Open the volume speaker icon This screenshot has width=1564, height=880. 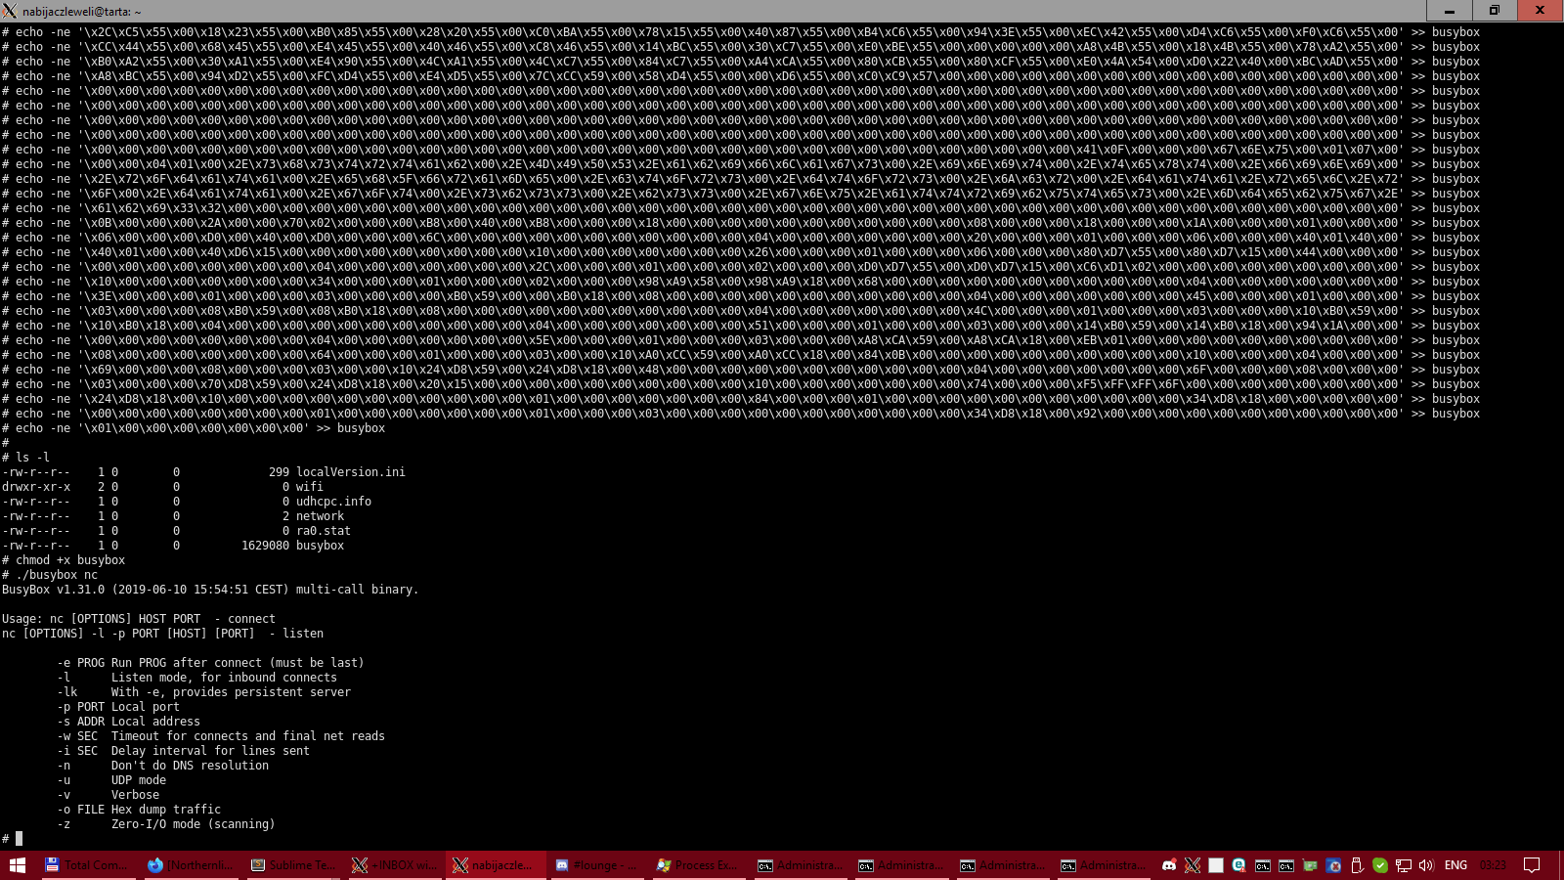pyautogui.click(x=1426, y=865)
